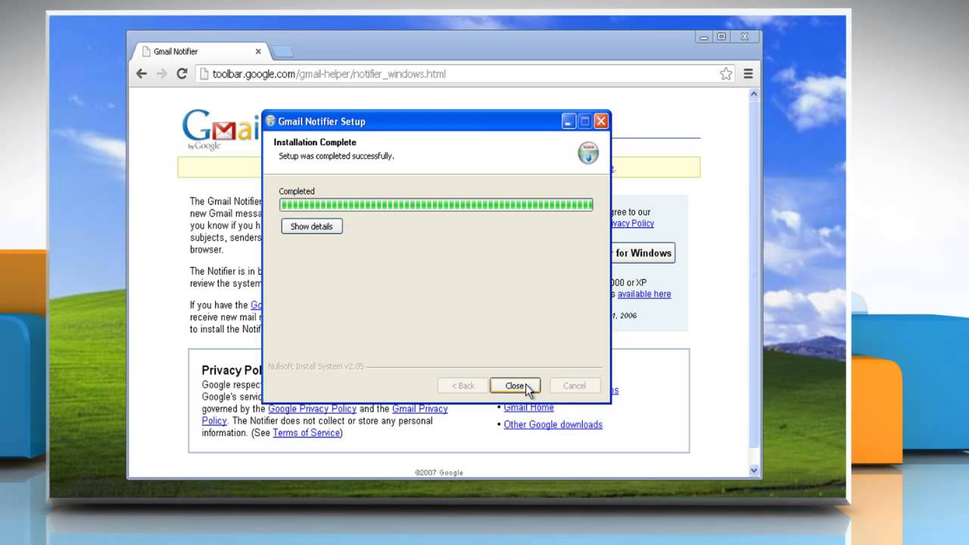Maximize the Chrome browser window
This screenshot has height=545, width=969.
721,36
